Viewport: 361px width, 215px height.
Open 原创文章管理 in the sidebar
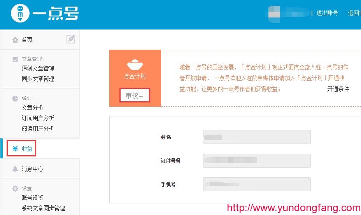coord(38,69)
